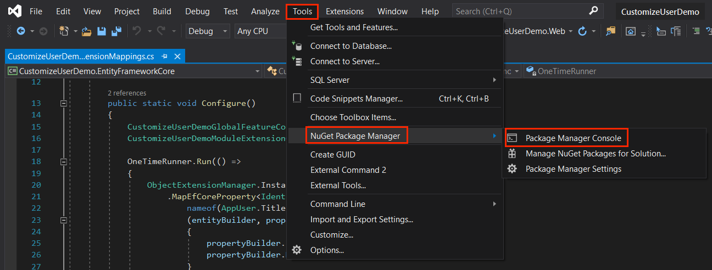Click the Save floppy disk icon

(x=101, y=31)
